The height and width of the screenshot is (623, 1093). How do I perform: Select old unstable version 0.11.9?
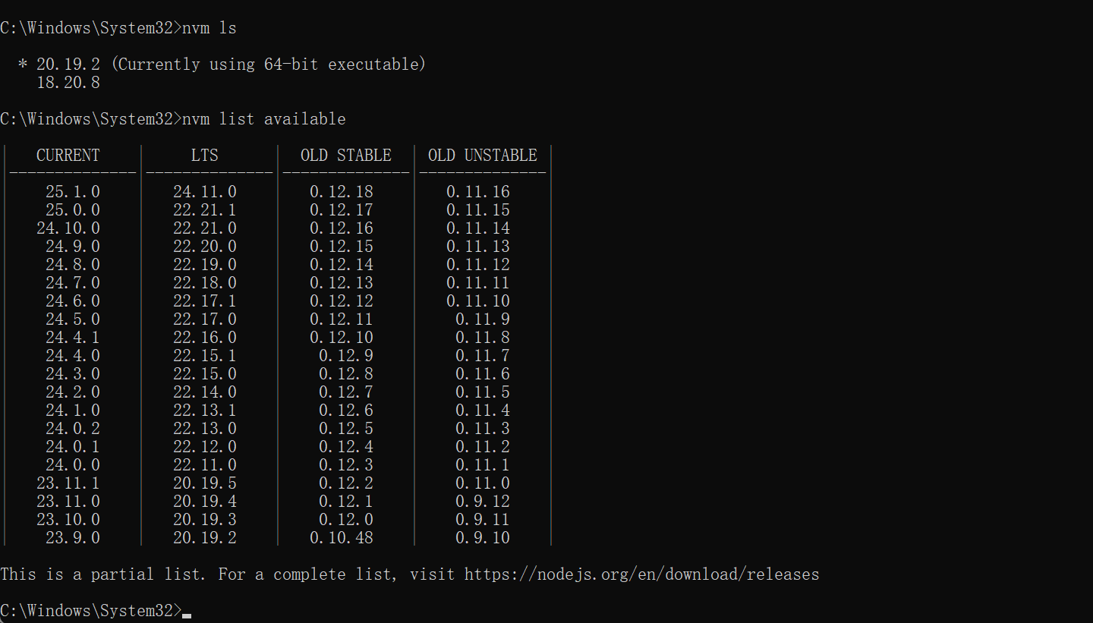point(483,319)
